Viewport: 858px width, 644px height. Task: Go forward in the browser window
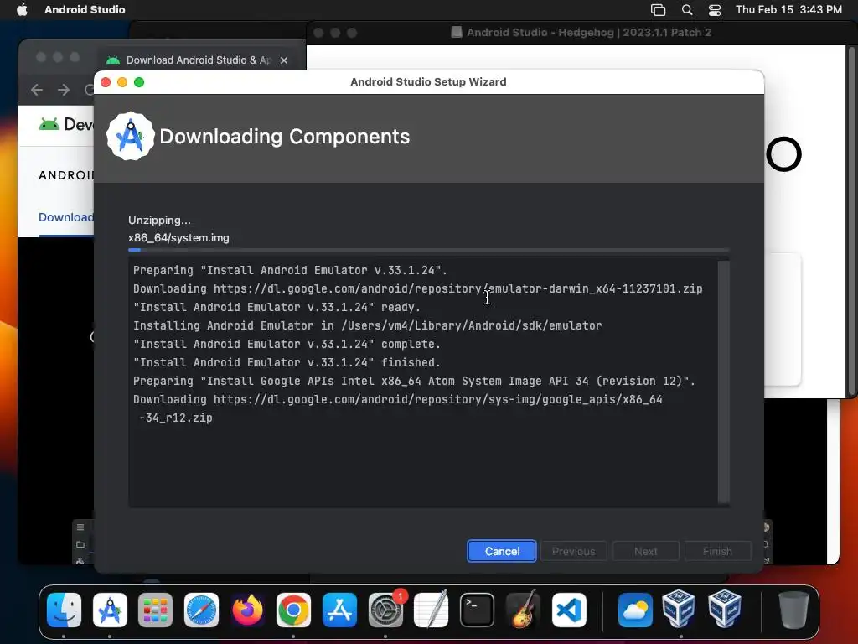pos(64,89)
